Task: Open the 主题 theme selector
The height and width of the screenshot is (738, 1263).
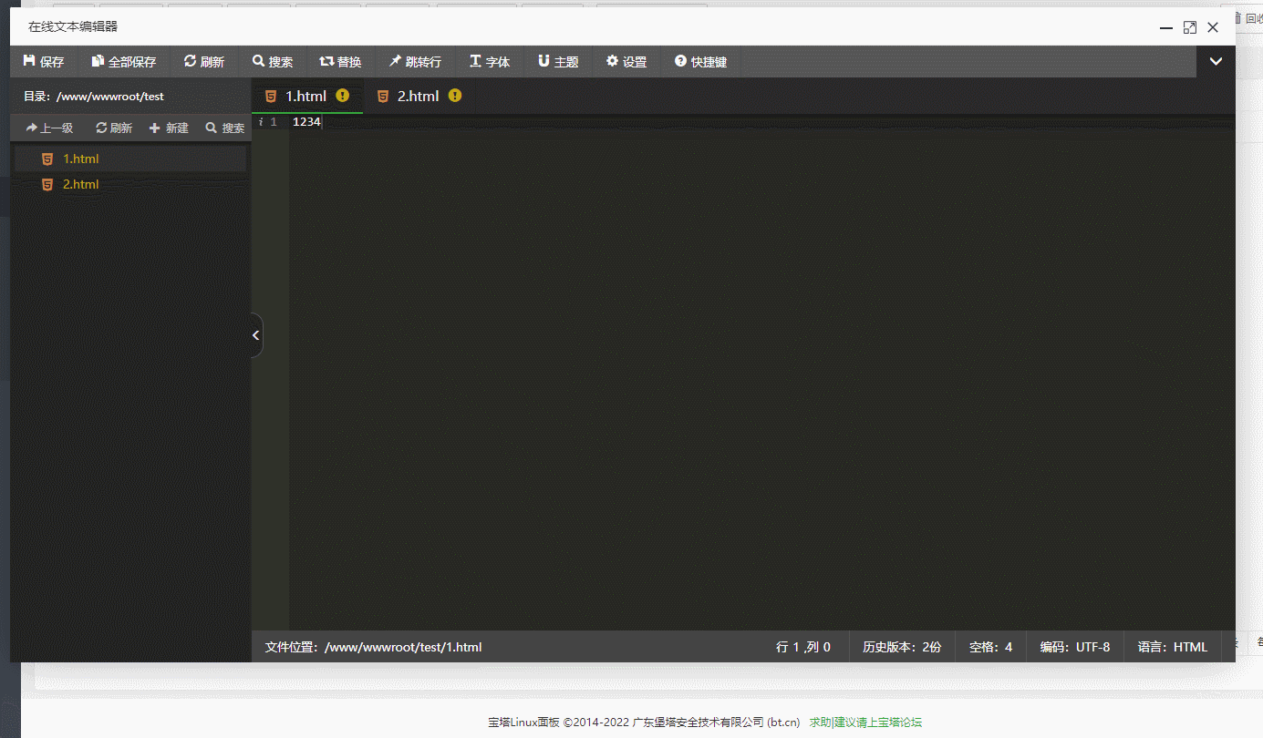Action: coord(558,62)
